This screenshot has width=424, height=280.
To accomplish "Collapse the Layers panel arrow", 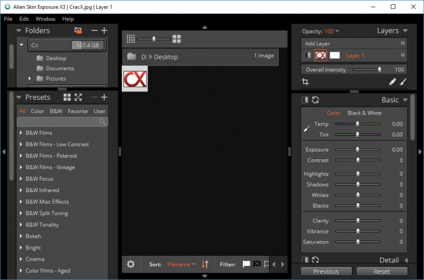I will tap(405, 30).
